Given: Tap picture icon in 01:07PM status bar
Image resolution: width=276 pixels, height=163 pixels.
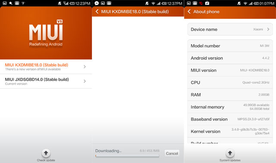Looking at the screenshot, I should (189, 3).
